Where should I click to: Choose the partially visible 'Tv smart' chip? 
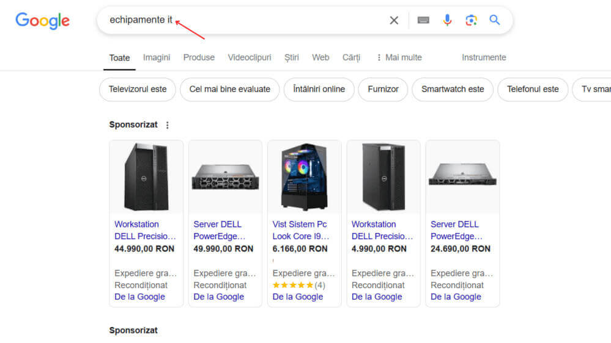point(592,90)
